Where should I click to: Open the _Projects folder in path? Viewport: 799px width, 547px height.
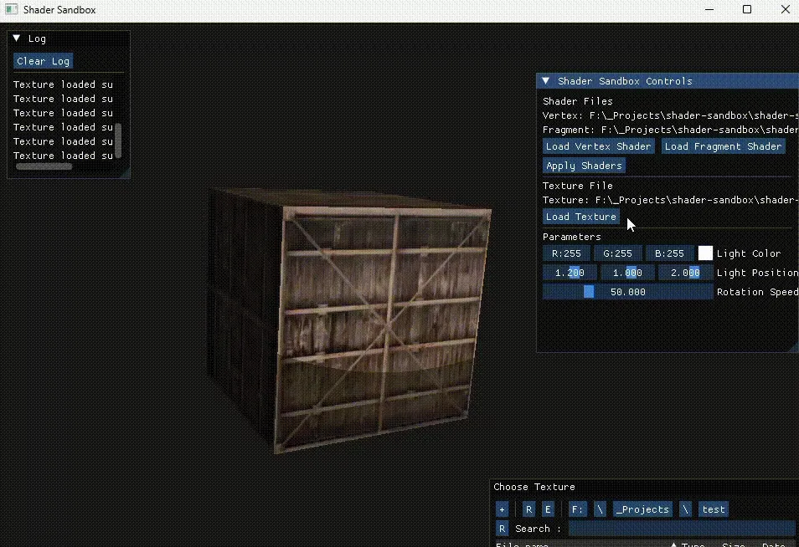[642, 509]
